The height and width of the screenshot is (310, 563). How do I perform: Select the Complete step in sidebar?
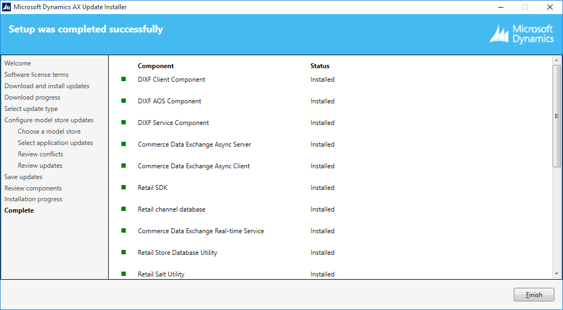click(x=19, y=210)
